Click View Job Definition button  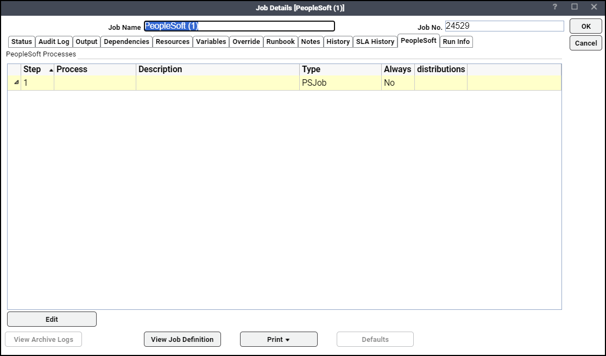(x=182, y=339)
